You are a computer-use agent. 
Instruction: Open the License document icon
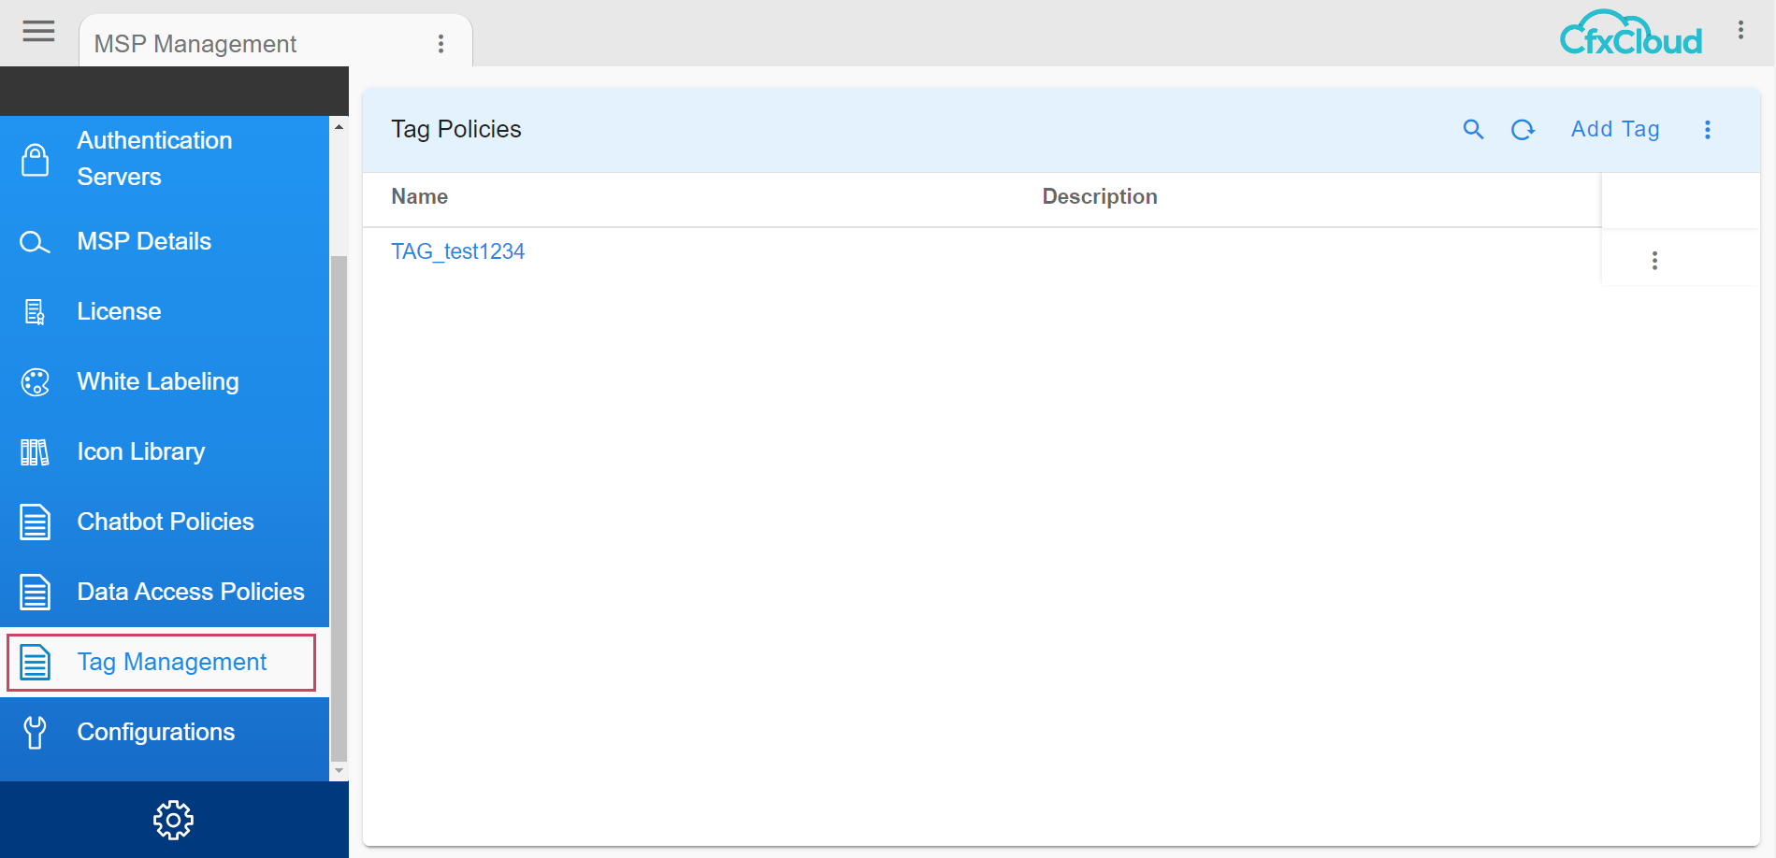point(35,311)
